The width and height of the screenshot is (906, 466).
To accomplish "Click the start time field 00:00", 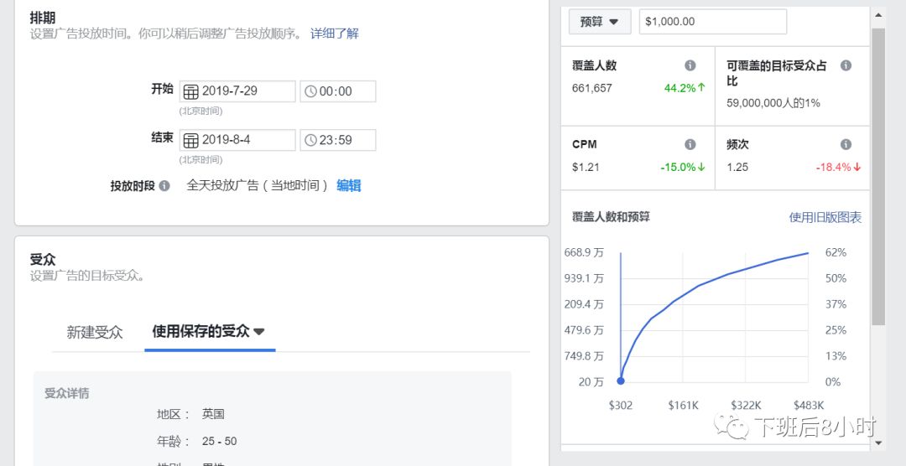I will 338,91.
